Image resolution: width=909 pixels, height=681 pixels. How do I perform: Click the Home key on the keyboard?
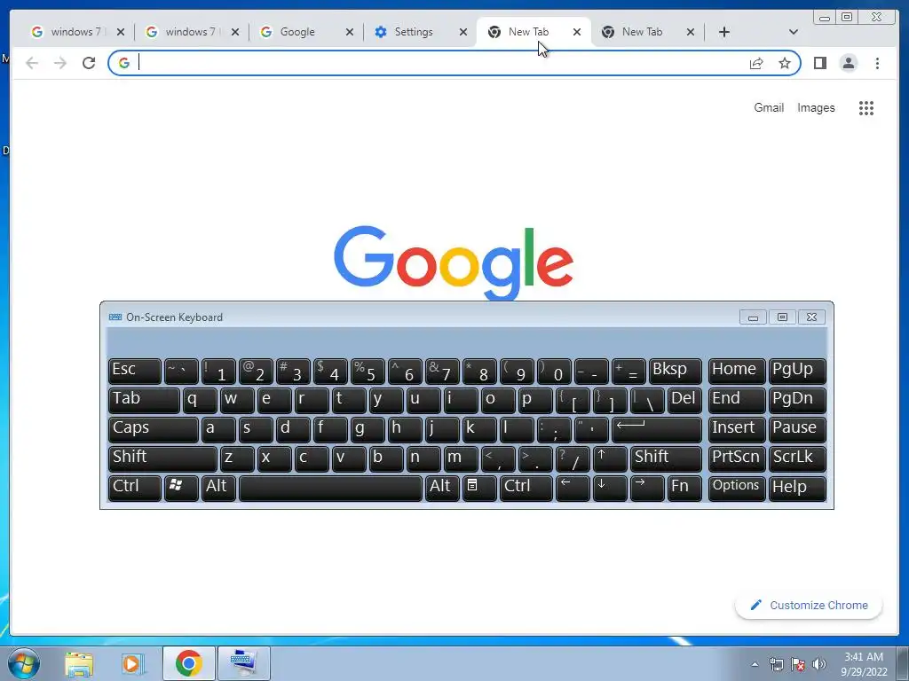pyautogui.click(x=736, y=372)
